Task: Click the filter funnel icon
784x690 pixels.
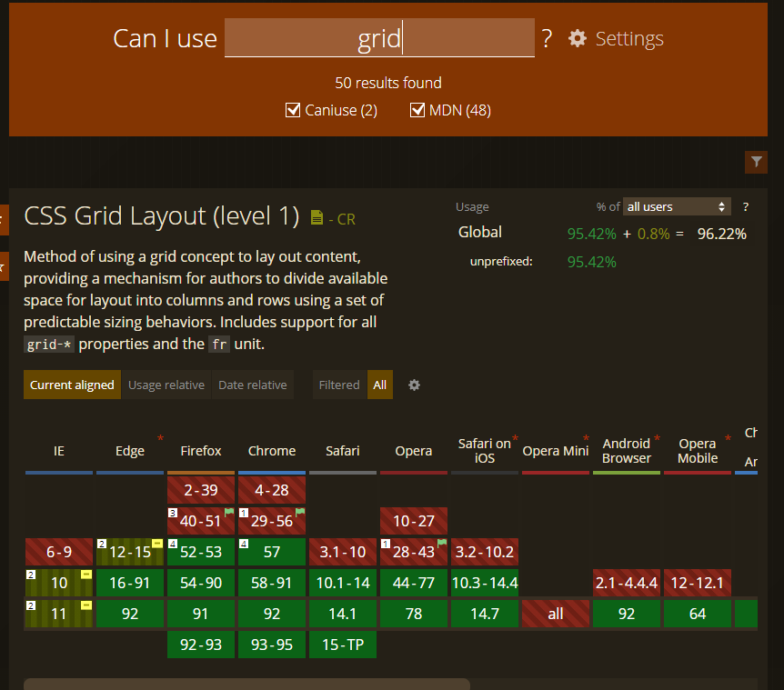Action: 756,162
